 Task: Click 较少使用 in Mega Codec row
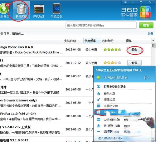click(x=91, y=50)
